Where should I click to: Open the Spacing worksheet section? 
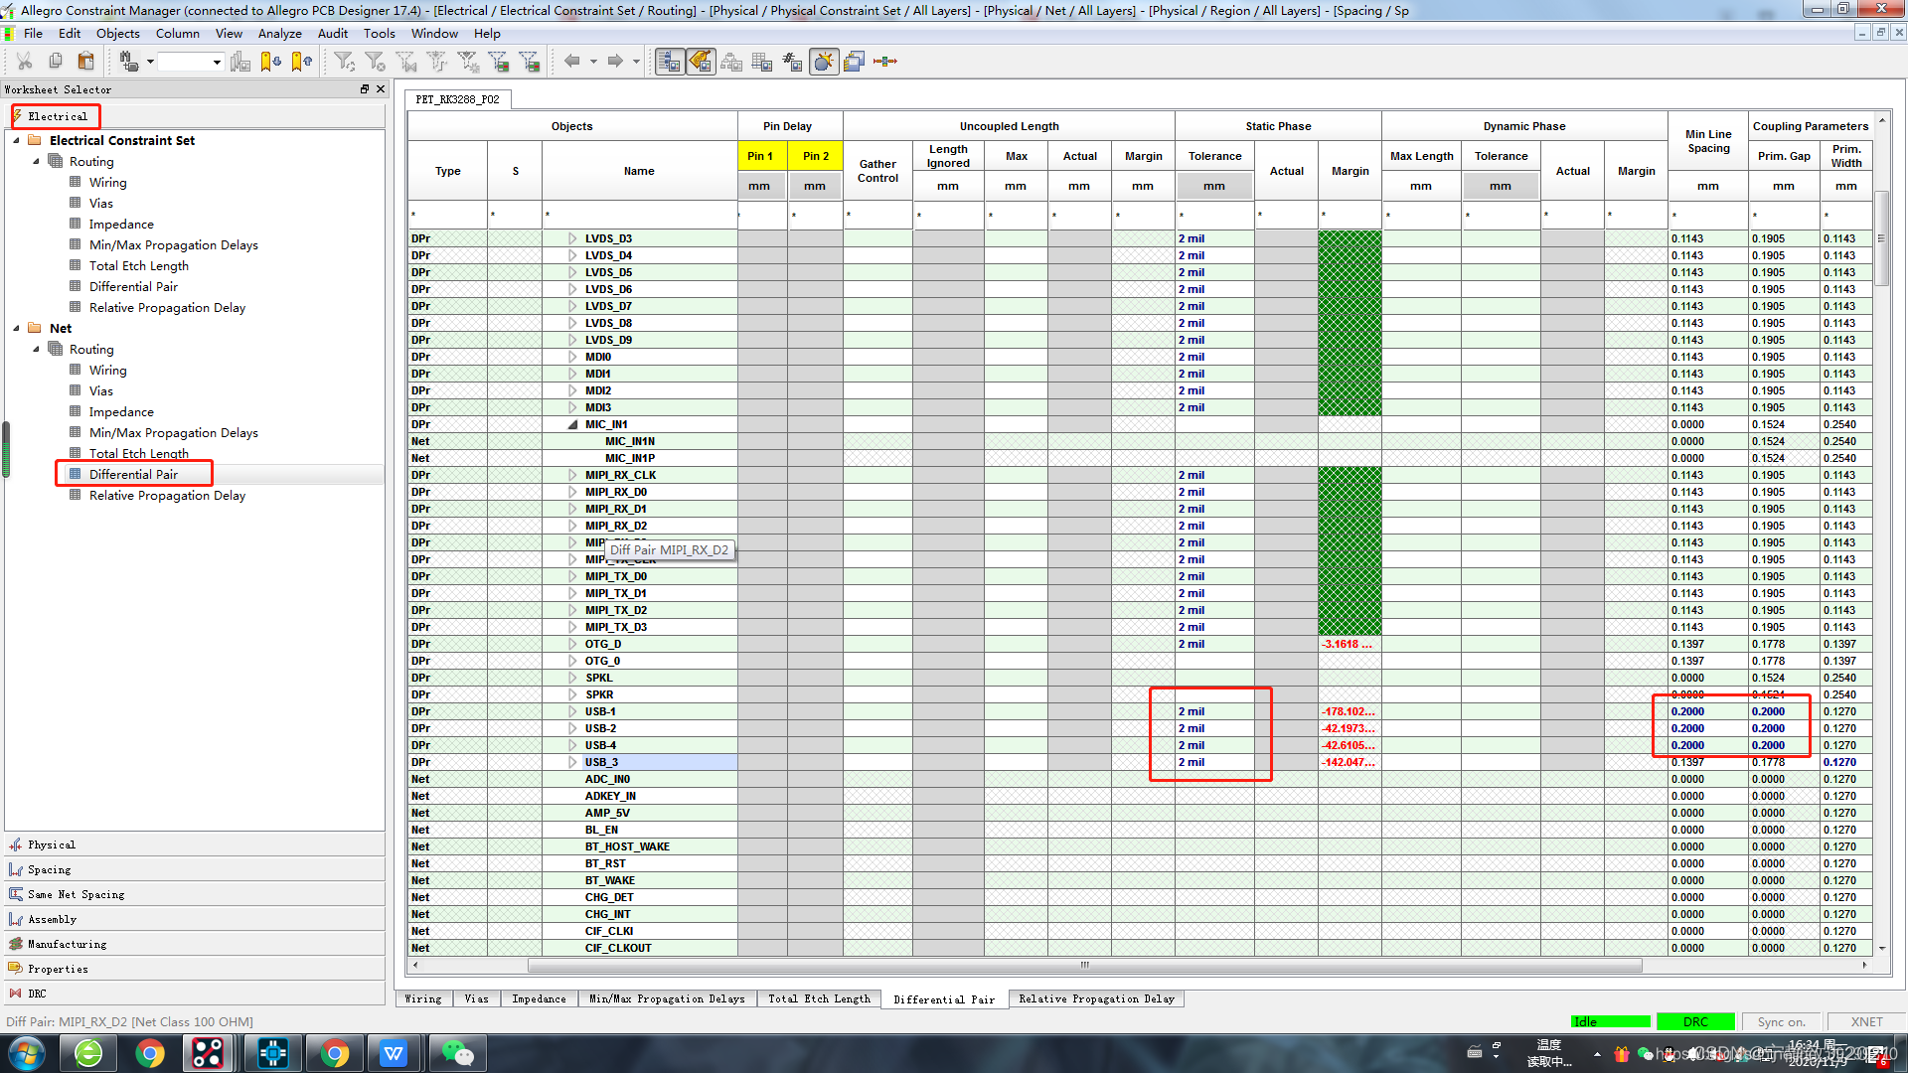pos(49,869)
